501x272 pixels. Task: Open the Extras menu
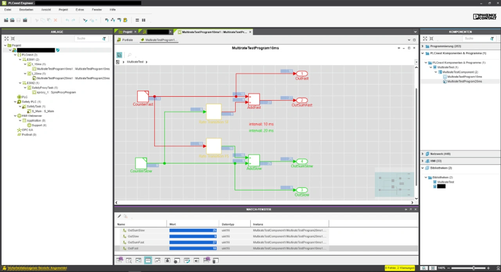pyautogui.click(x=79, y=9)
